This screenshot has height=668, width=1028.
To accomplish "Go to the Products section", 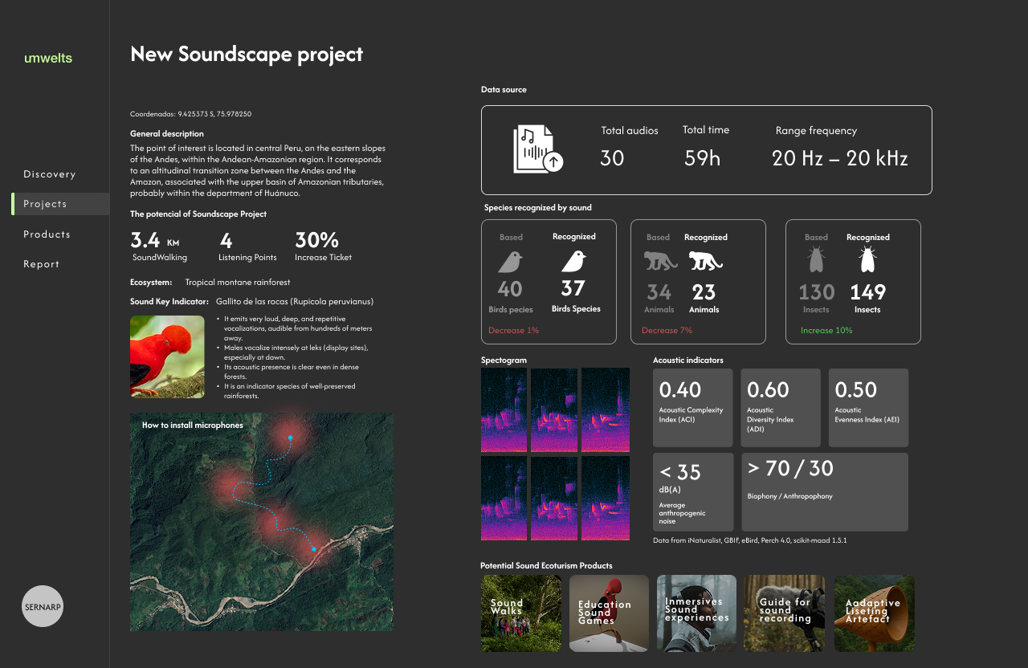I will pyautogui.click(x=47, y=234).
